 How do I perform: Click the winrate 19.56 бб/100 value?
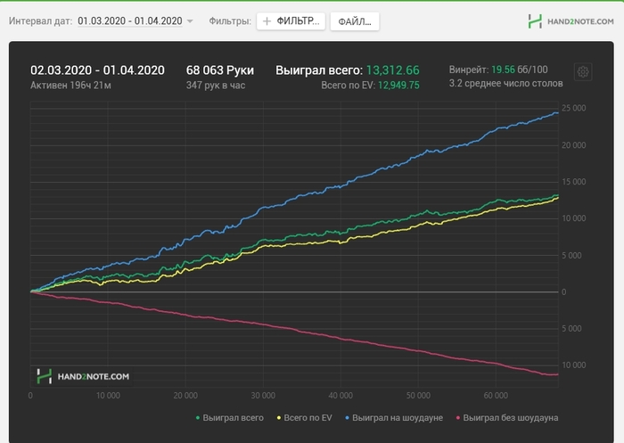click(520, 70)
